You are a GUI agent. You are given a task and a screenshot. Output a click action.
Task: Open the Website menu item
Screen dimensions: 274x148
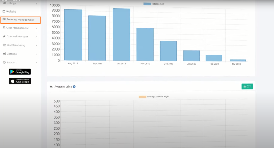pyautogui.click(x=11, y=12)
